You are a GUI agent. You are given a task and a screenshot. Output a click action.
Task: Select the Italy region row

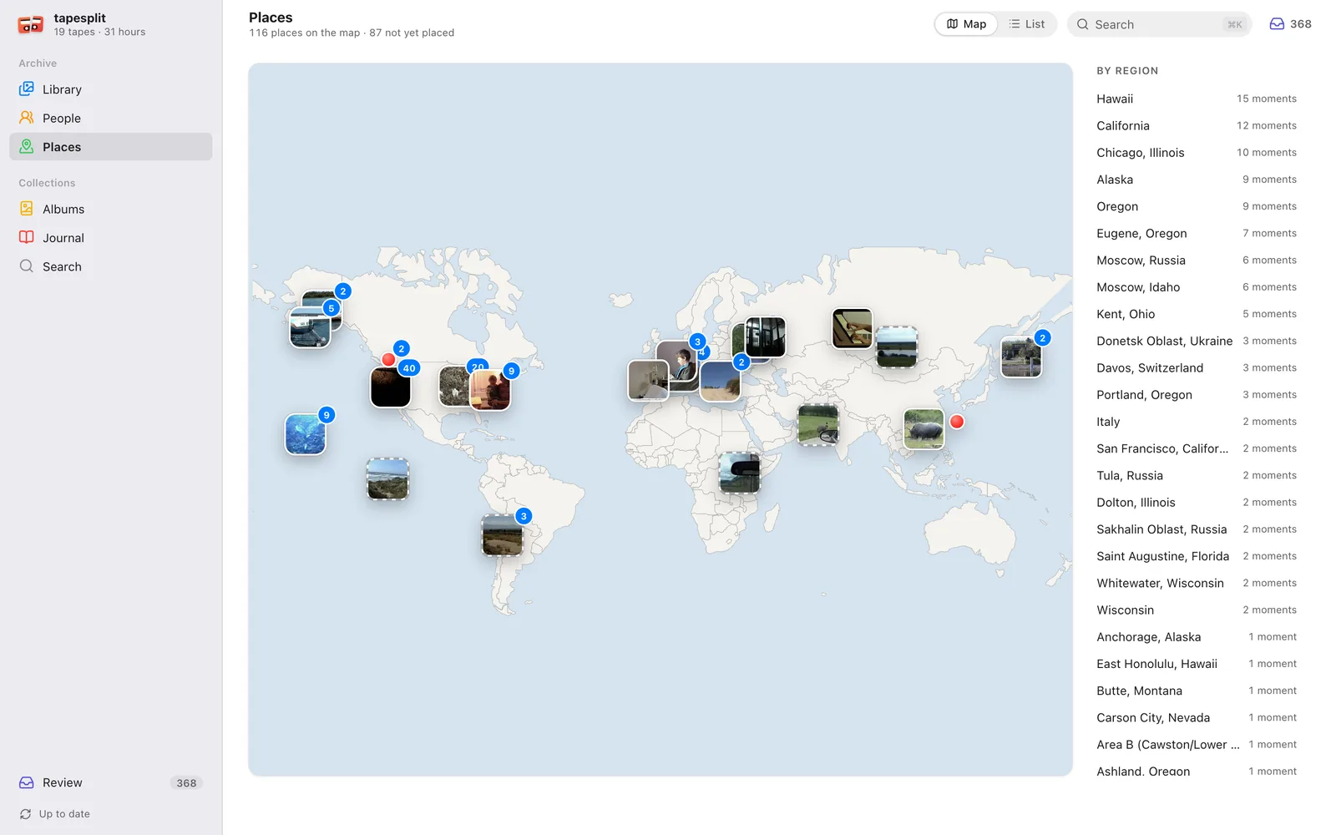1197,422
